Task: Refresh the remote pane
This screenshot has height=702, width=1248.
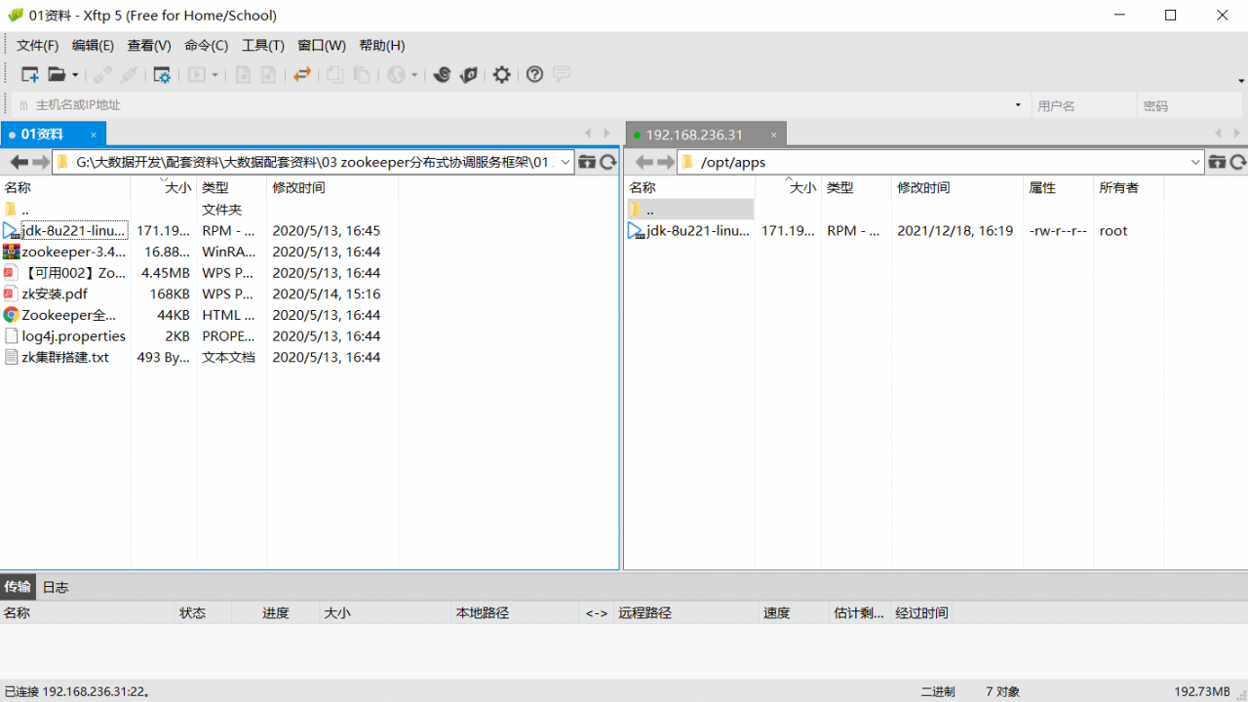Action: pos(1238,162)
